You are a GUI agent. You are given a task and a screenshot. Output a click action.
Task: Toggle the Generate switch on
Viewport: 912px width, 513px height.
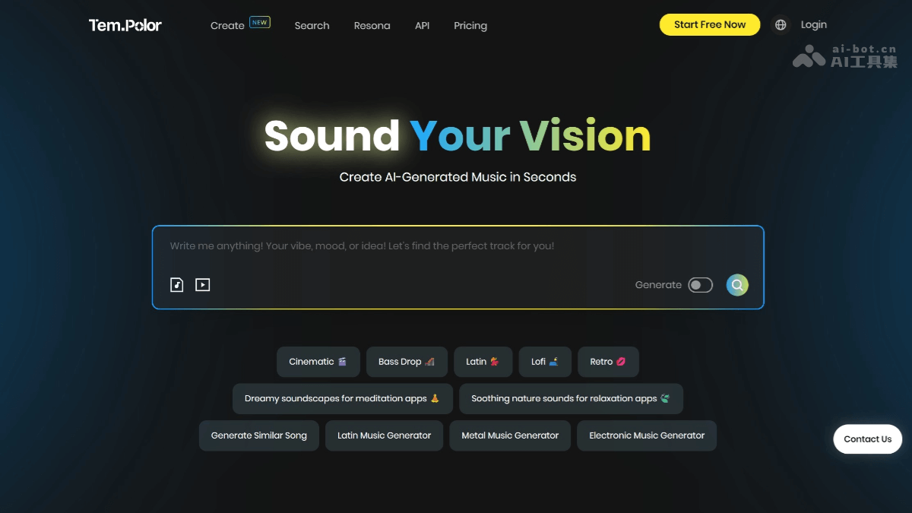point(700,285)
